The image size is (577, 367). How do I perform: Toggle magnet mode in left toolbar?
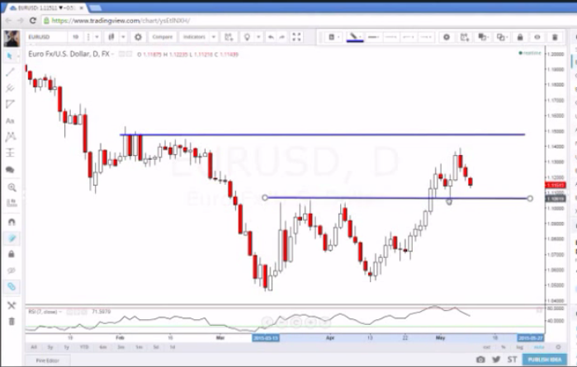coord(11,222)
